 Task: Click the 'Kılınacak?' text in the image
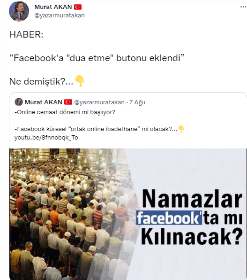click(192, 236)
